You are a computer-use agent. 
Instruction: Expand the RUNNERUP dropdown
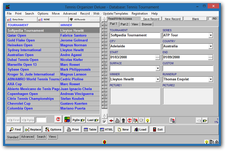click(211, 79)
